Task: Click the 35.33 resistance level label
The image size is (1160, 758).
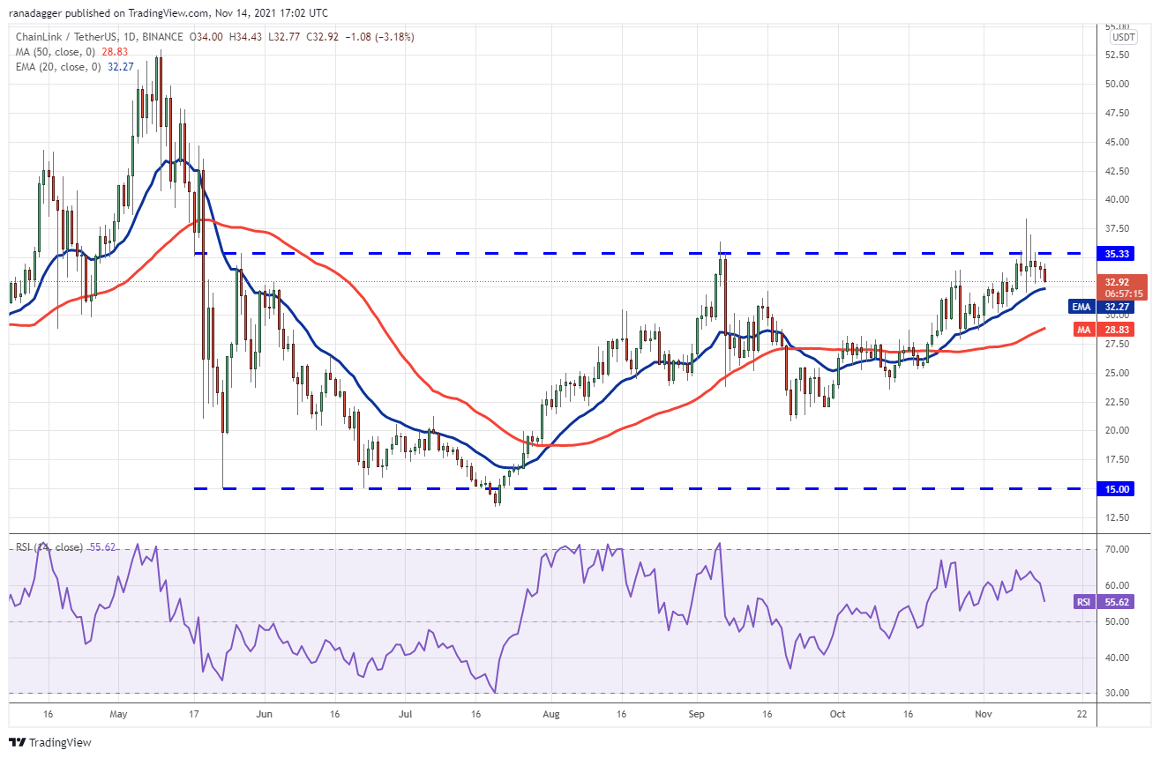Action: (x=1119, y=253)
